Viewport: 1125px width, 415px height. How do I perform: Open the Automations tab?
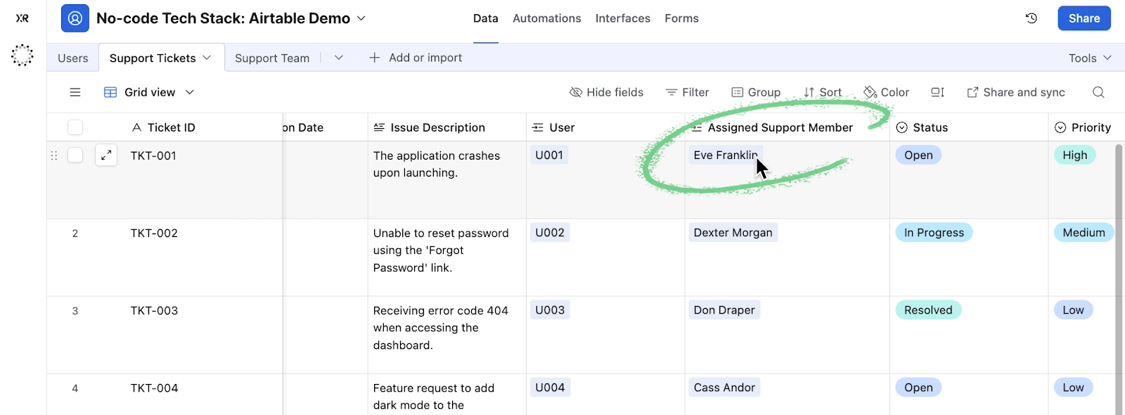547,18
